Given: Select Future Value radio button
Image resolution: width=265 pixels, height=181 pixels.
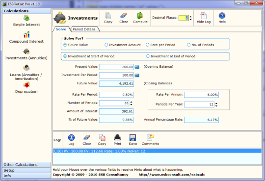Looking at the screenshot, I should [65, 45].
